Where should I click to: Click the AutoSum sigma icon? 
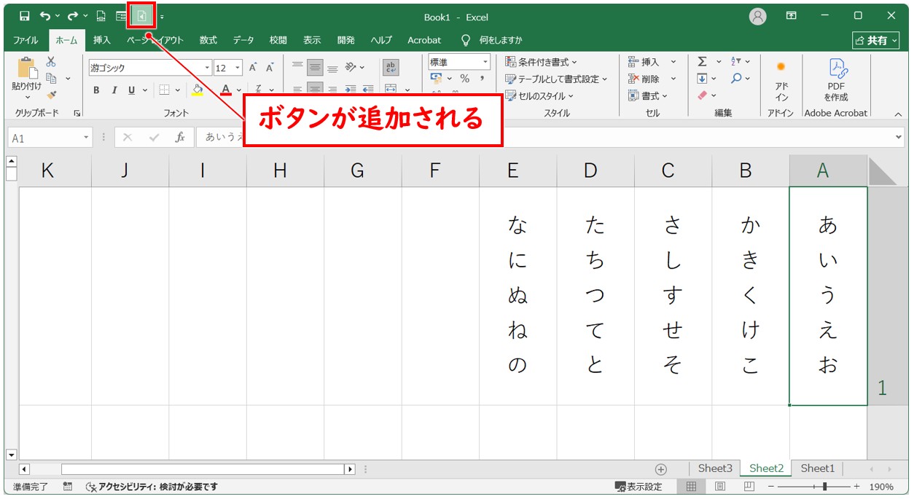click(x=703, y=62)
